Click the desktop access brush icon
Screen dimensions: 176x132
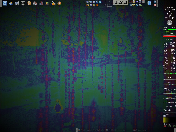[x=11, y=3]
